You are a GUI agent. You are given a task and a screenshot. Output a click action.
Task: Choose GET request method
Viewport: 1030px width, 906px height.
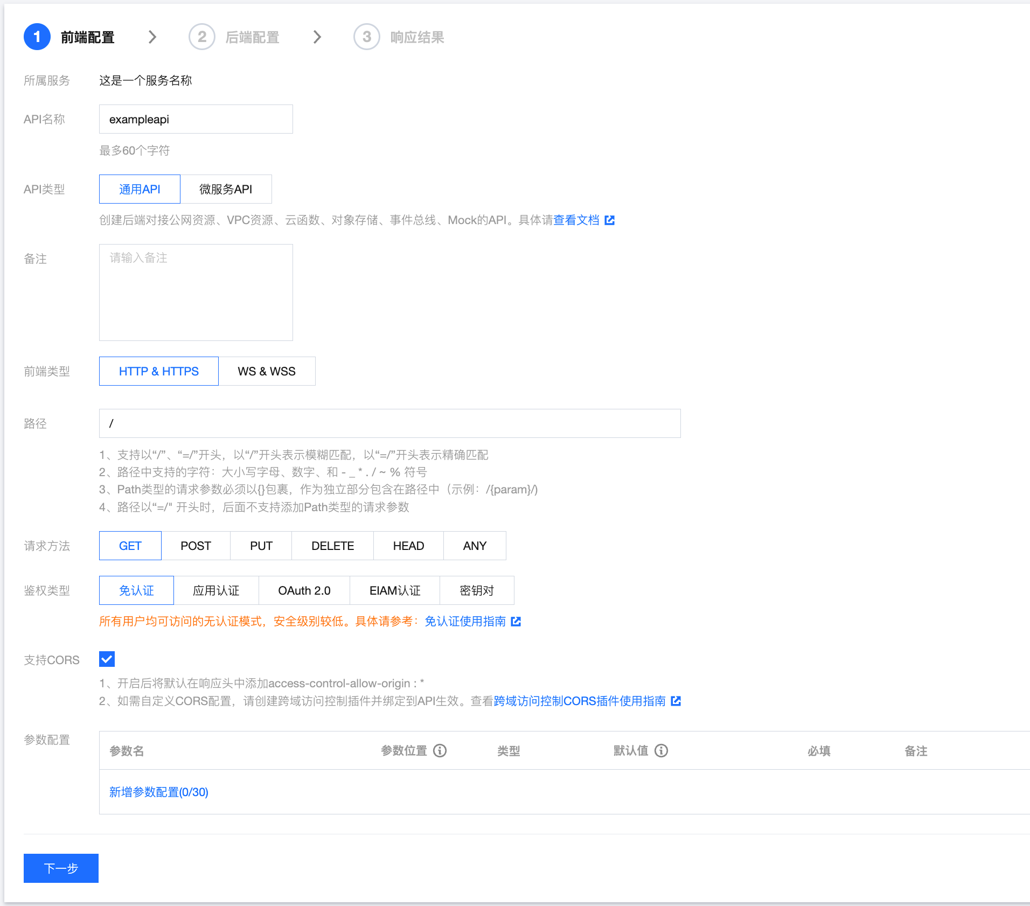(x=130, y=546)
